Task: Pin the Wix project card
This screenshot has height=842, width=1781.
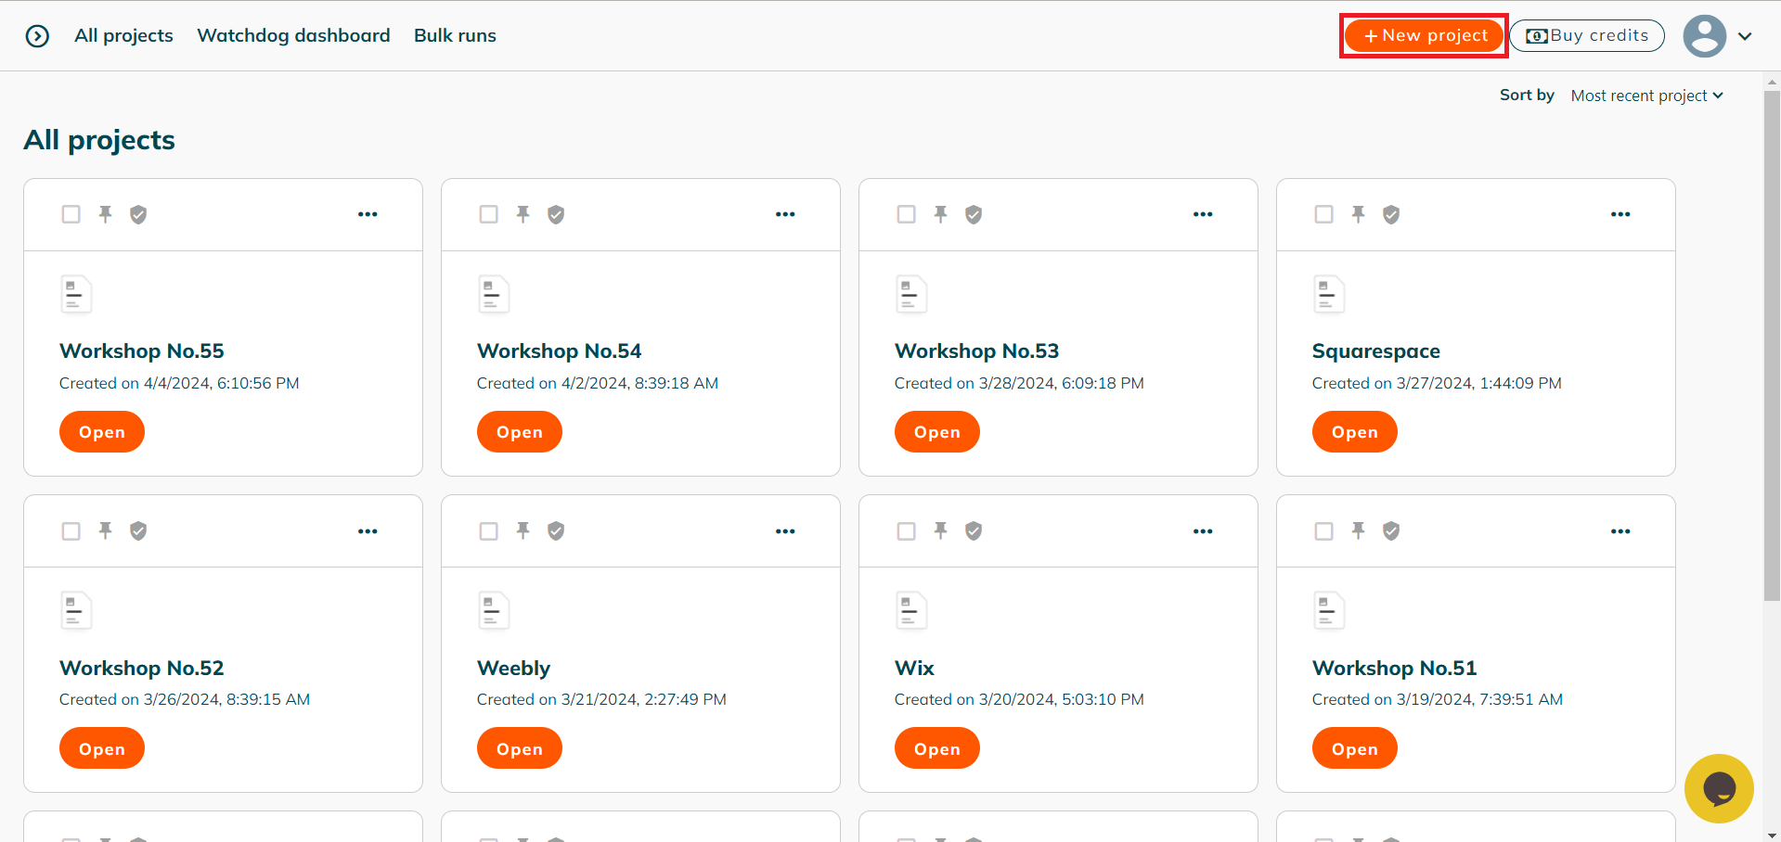Action: 941,530
